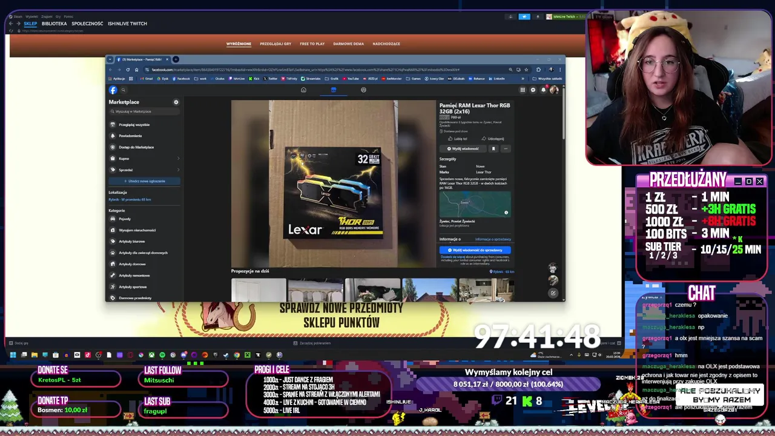Screen dimensions: 775x436
Task: Open Dostęp do Marketplace item
Action: pyautogui.click(x=144, y=147)
